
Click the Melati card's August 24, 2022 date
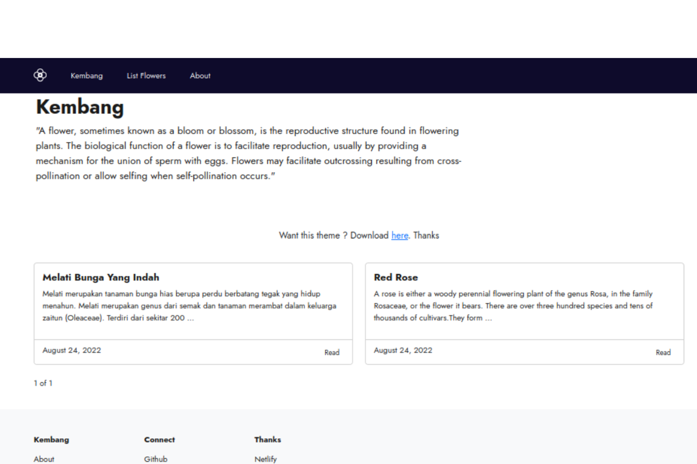72,350
